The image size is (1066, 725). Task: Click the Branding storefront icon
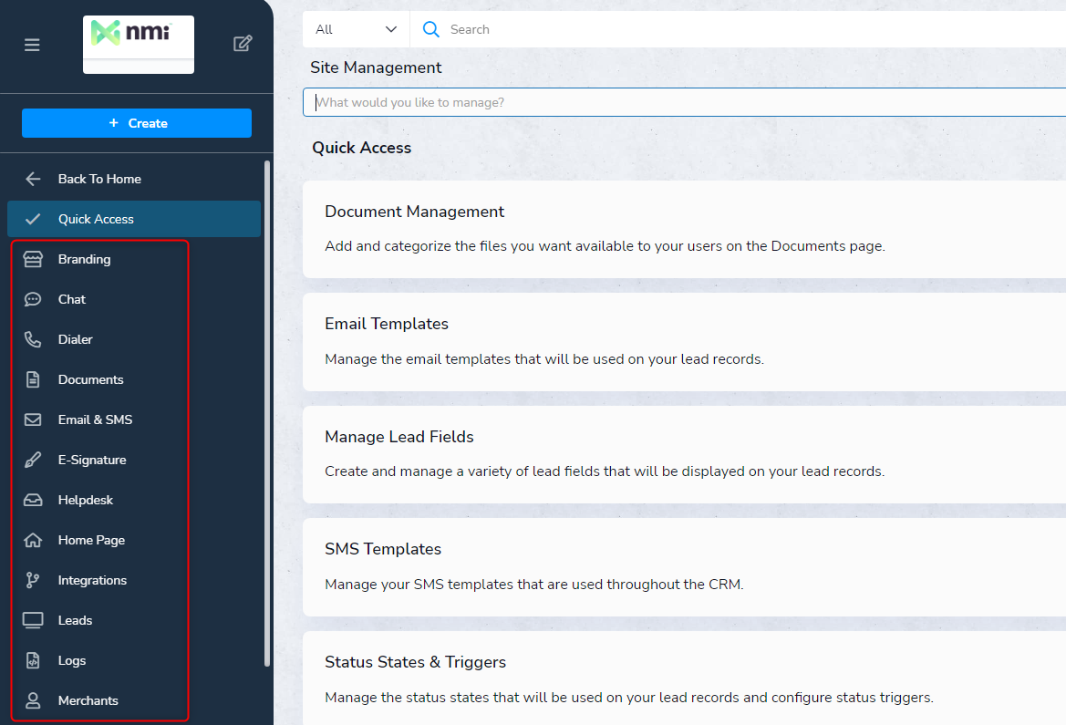coord(33,259)
